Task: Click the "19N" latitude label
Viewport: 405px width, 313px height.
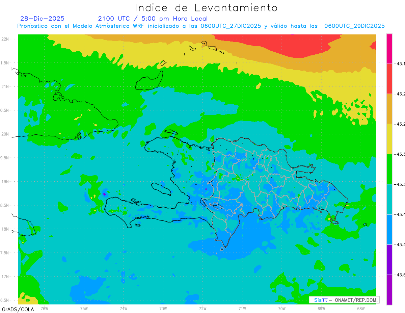Action: [x=6, y=182]
